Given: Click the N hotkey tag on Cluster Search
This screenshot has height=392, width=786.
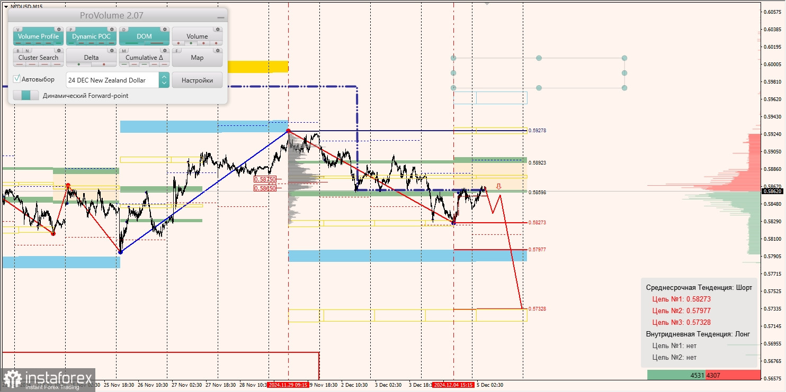Looking at the screenshot, I should tap(27, 51).
